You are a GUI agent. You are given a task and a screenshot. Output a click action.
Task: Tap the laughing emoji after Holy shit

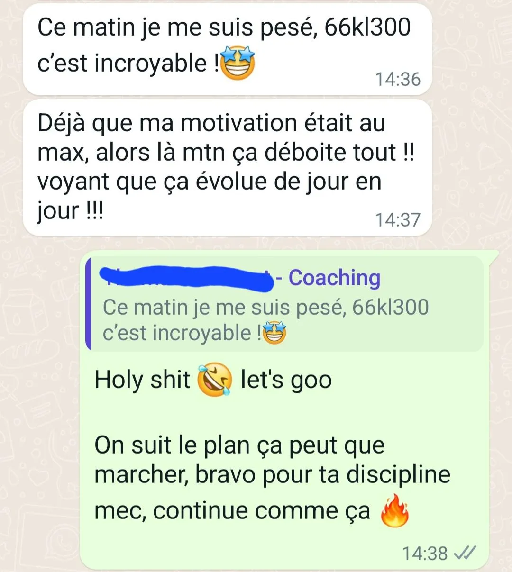pos(215,380)
